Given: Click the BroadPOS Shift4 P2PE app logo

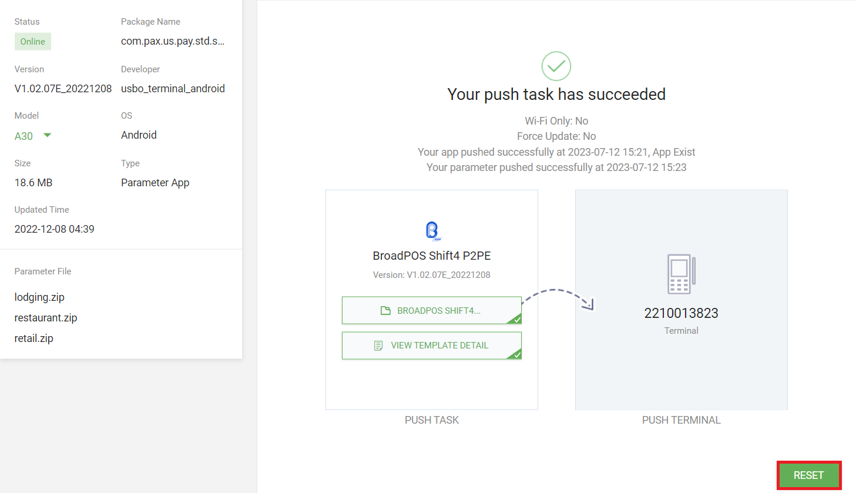Looking at the screenshot, I should point(432,230).
